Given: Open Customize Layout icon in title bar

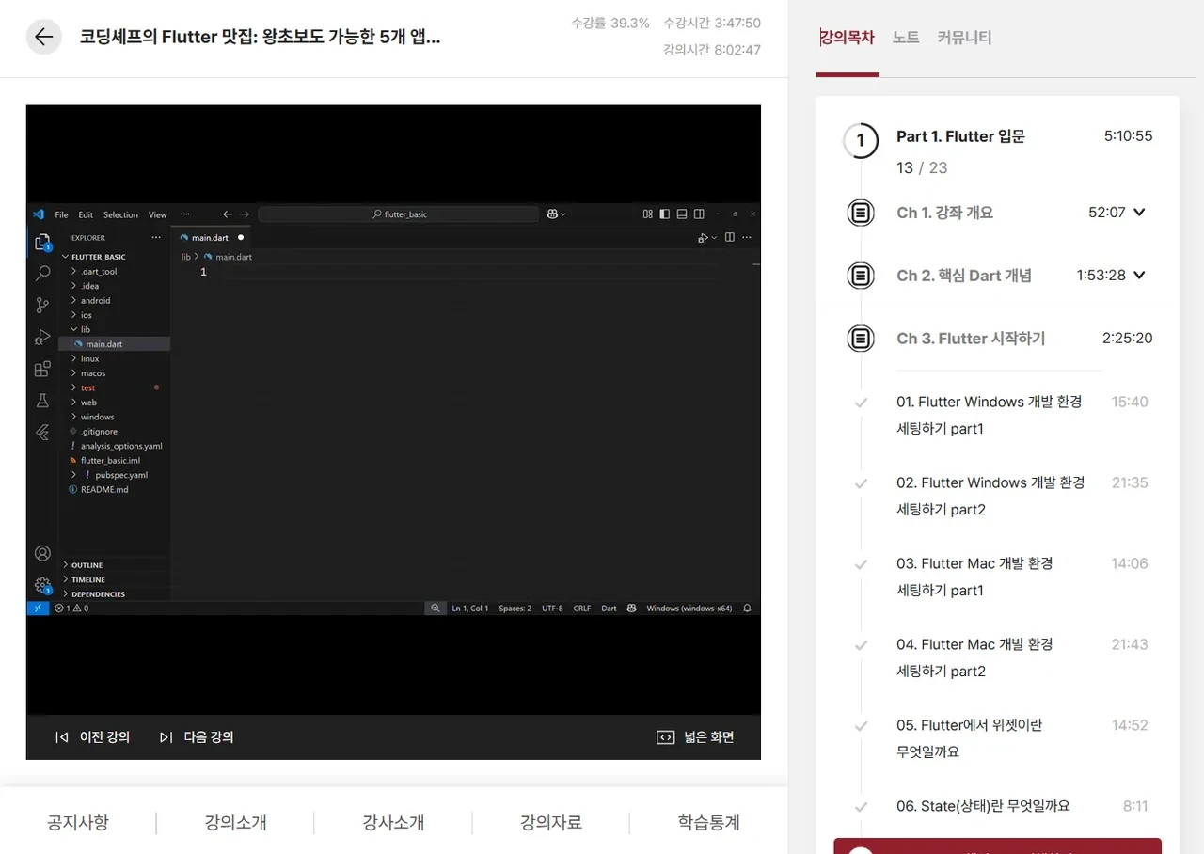Looking at the screenshot, I should click(x=647, y=214).
